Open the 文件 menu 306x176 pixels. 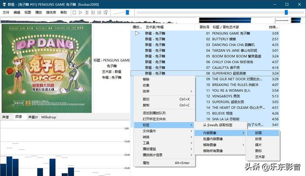click(x=6, y=12)
